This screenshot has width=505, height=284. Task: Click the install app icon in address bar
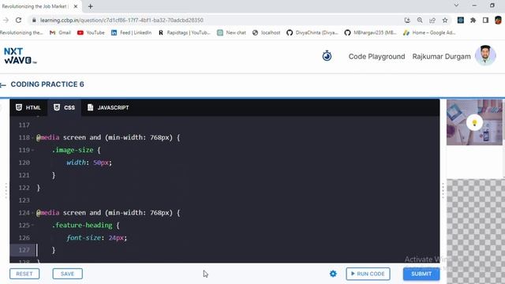(407, 20)
